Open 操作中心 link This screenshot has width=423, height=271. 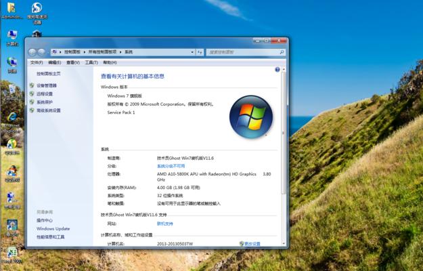click(45, 220)
